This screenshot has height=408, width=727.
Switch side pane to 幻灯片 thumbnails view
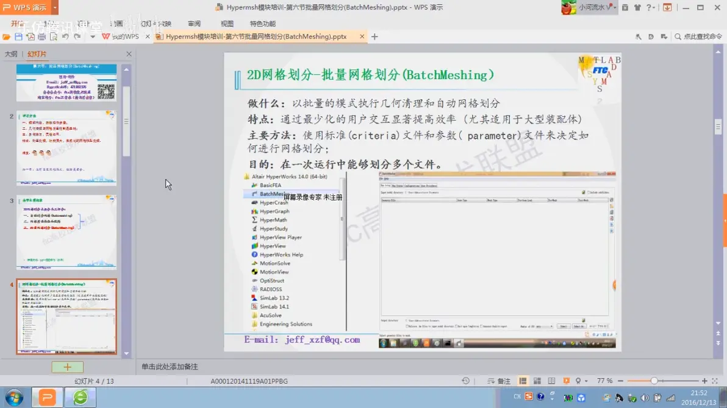click(x=37, y=54)
